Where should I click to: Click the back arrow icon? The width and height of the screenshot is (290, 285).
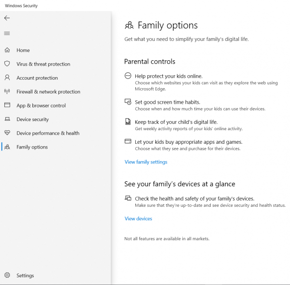point(7,18)
